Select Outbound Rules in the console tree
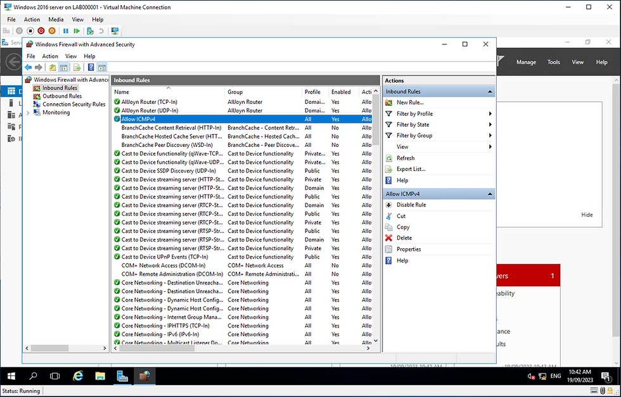The width and height of the screenshot is (621, 397). click(62, 96)
